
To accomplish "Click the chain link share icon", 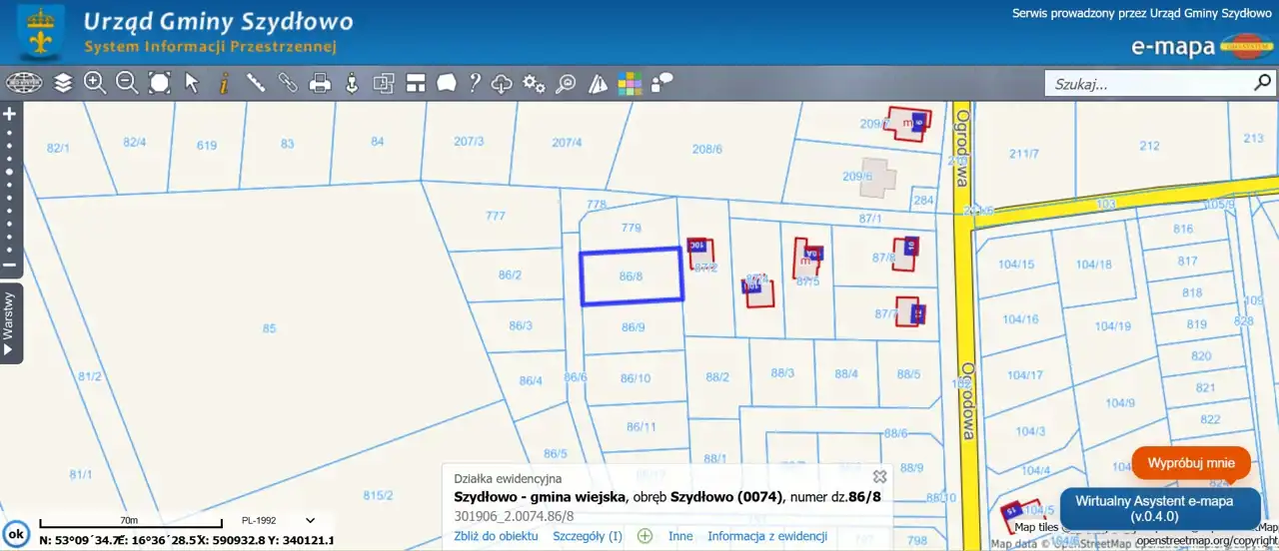I will tap(288, 83).
